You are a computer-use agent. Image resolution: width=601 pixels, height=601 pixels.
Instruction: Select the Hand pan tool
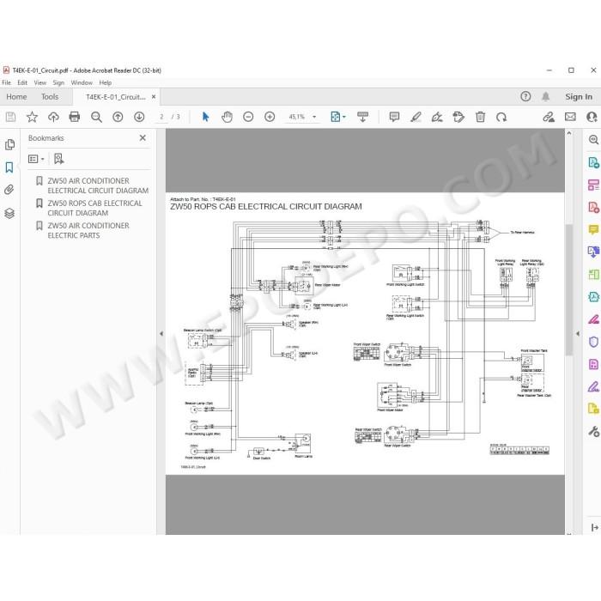pyautogui.click(x=227, y=117)
